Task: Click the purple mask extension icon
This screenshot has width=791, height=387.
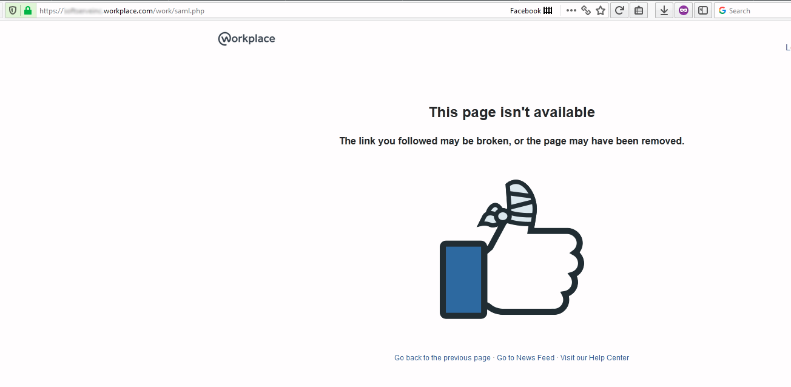Action: tap(684, 10)
